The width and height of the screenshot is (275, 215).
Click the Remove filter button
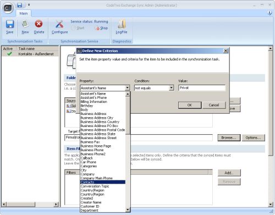[x=229, y=182]
